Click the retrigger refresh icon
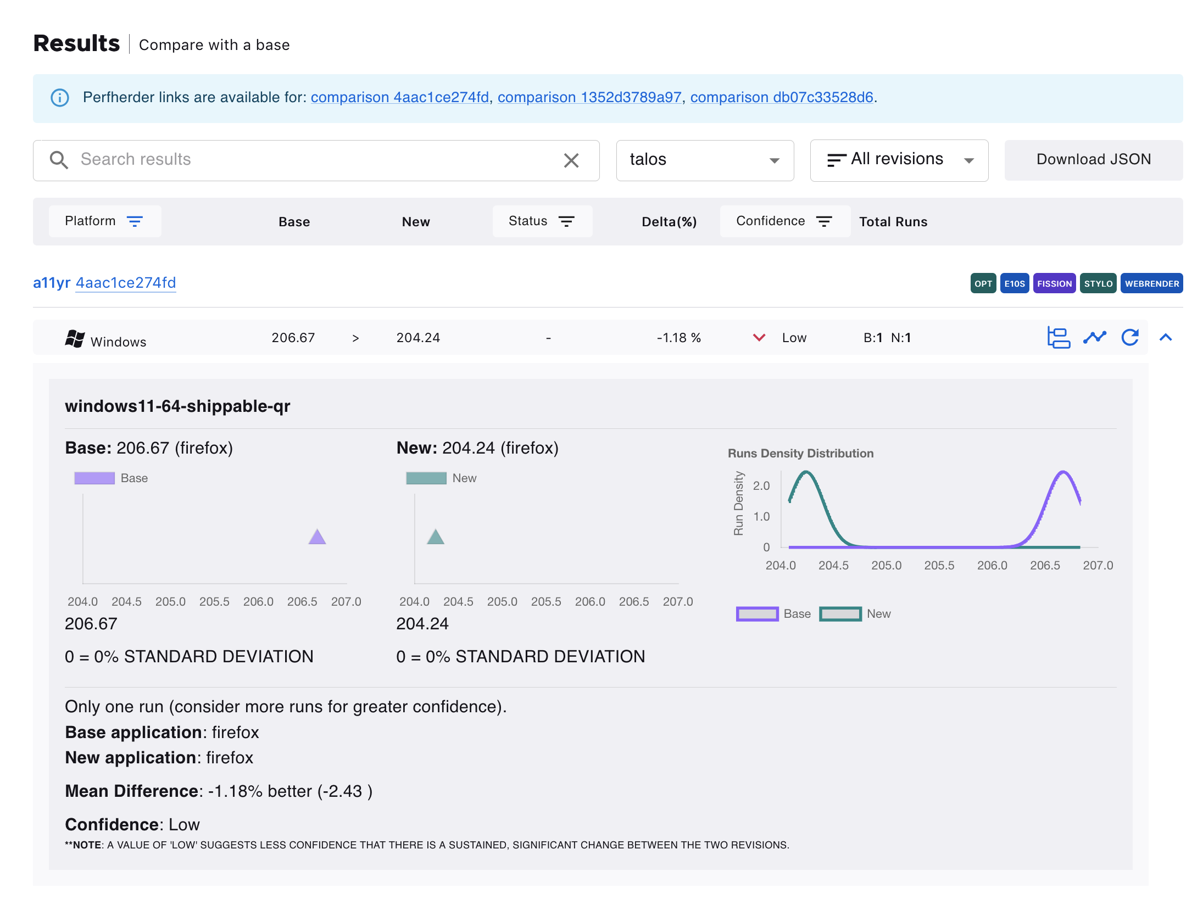 pos(1130,337)
